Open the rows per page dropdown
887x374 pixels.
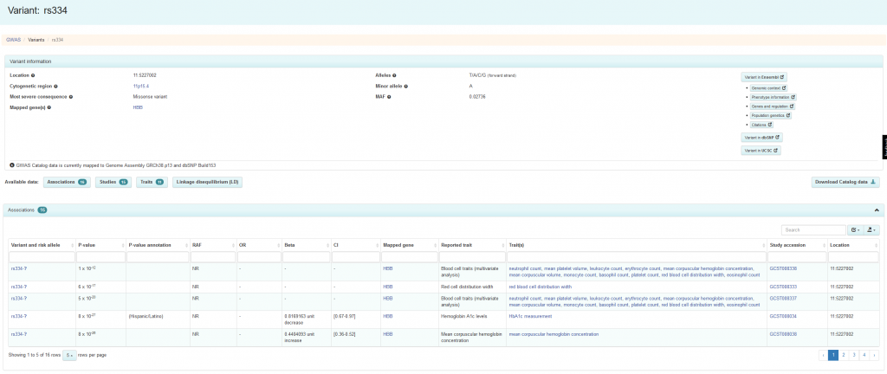(69, 355)
